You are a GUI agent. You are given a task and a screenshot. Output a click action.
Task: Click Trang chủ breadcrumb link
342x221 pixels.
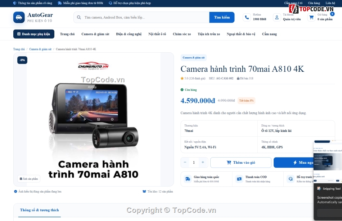pyautogui.click(x=19, y=49)
